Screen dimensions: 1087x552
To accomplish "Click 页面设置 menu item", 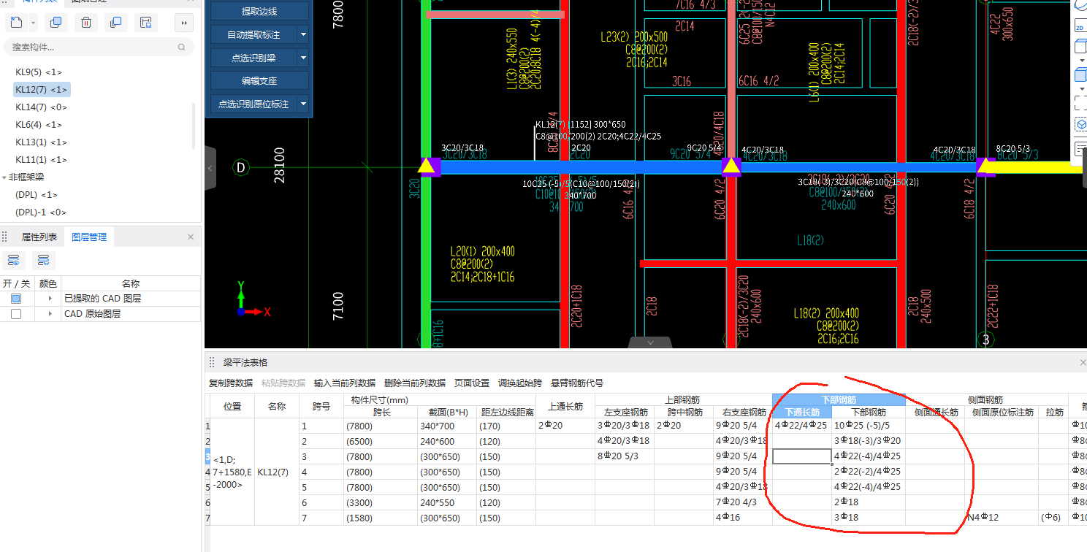I will 472,383.
